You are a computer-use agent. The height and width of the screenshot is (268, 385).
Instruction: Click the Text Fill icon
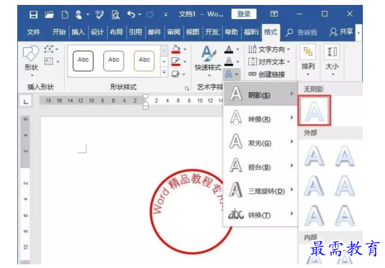(x=229, y=49)
